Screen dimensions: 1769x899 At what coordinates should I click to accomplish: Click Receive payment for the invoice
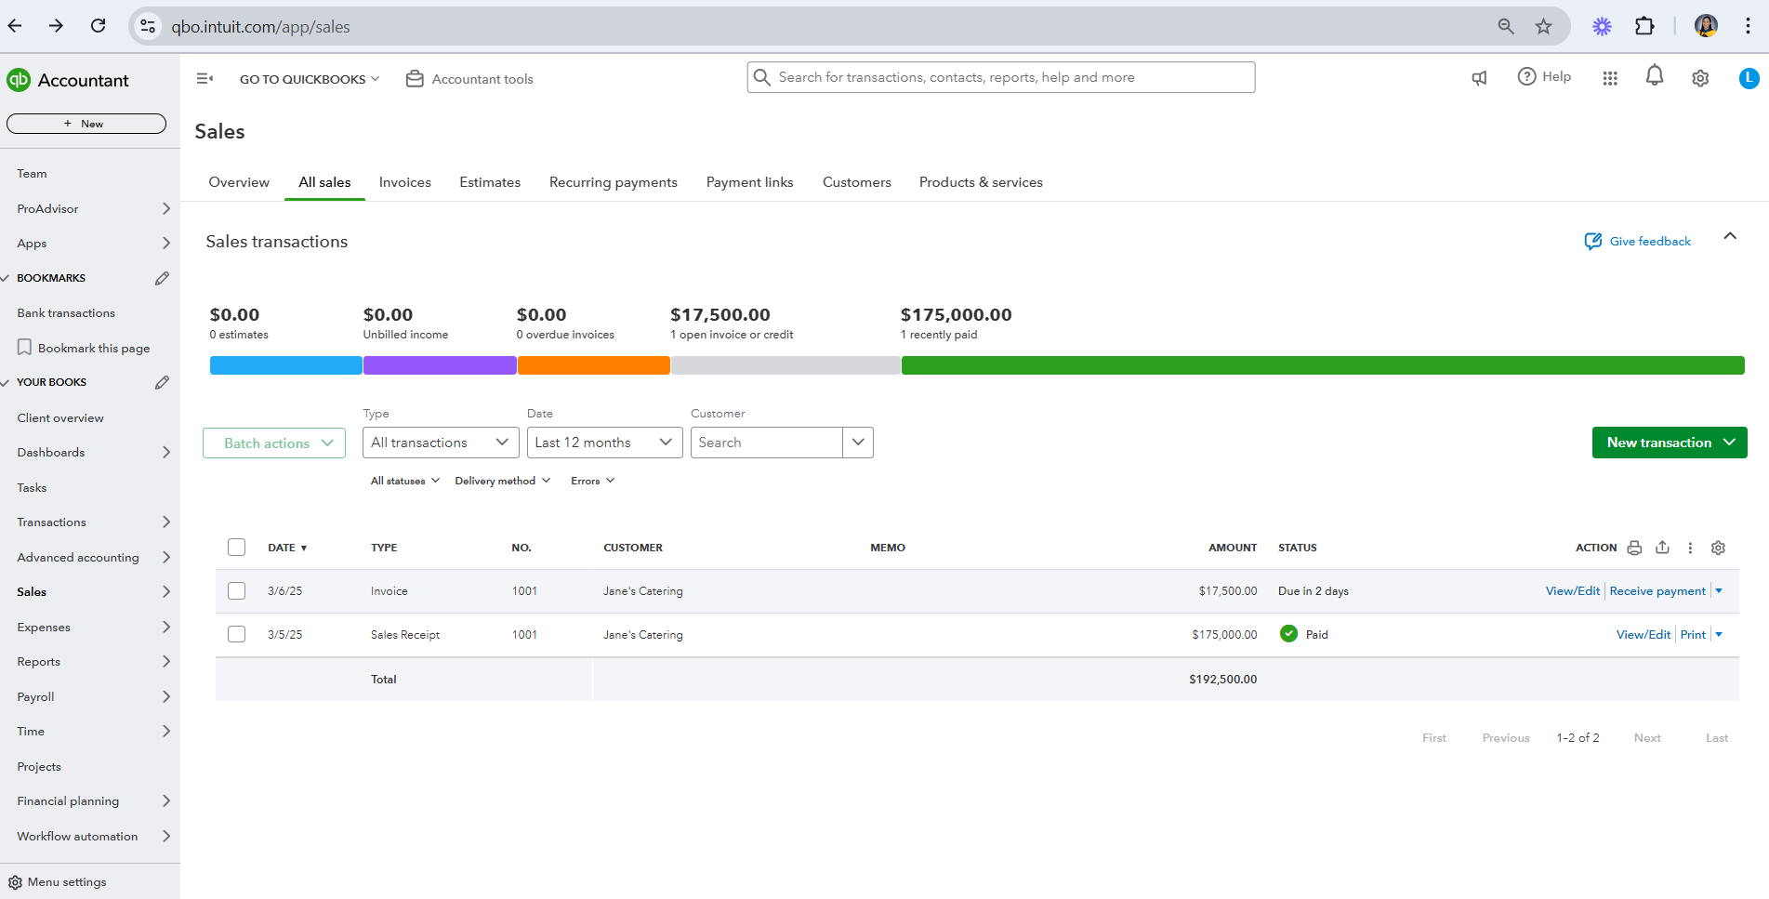point(1657,591)
